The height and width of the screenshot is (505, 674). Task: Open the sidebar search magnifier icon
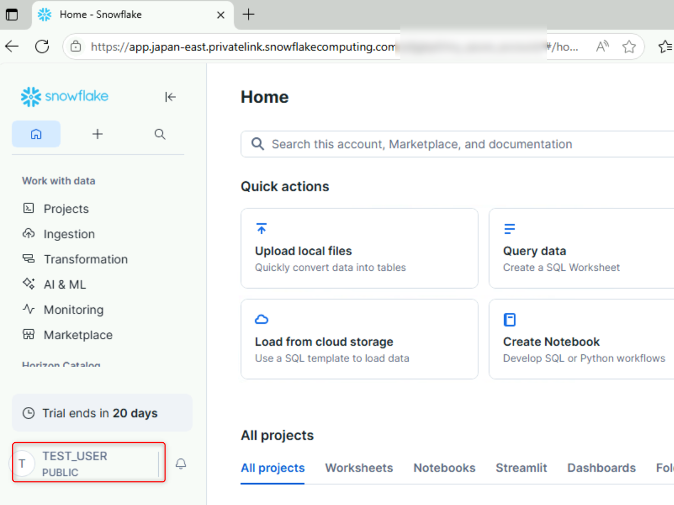160,134
